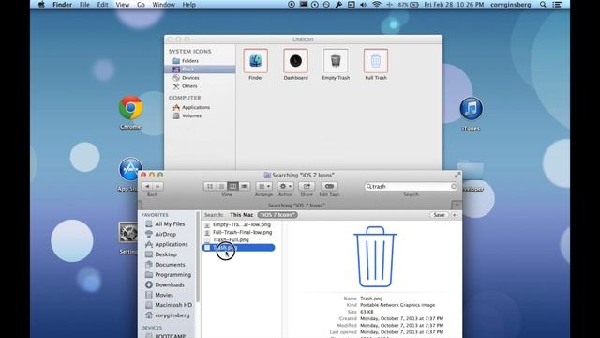Open Spotlight search in menu bar

[543, 5]
